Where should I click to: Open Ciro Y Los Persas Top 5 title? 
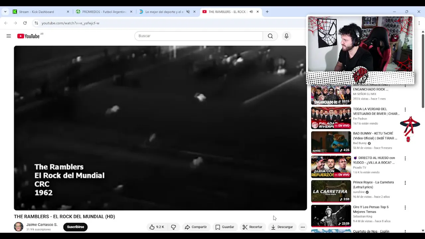coord(371,209)
